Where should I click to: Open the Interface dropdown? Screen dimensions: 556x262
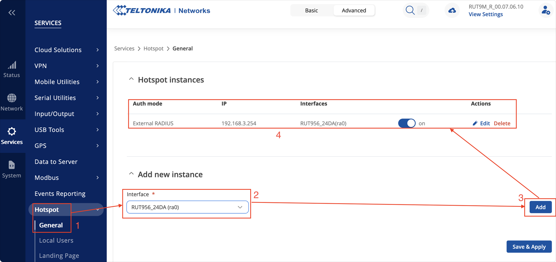click(x=187, y=207)
